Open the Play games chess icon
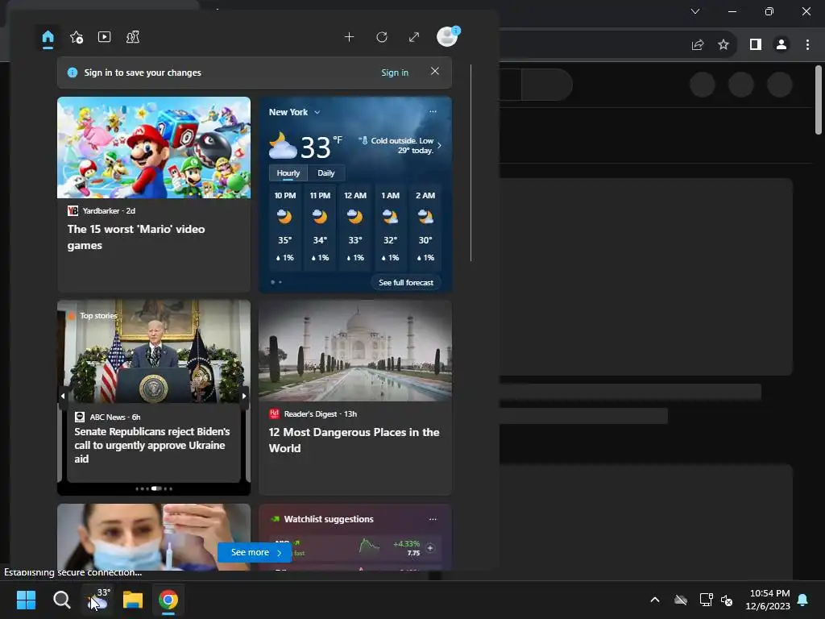The height and width of the screenshot is (619, 825). click(133, 37)
